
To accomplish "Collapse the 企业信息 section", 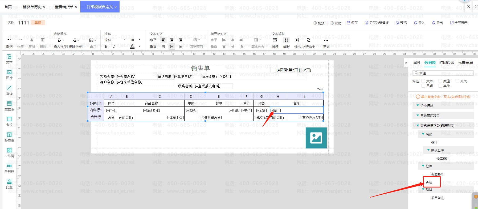I will pos(418,105).
